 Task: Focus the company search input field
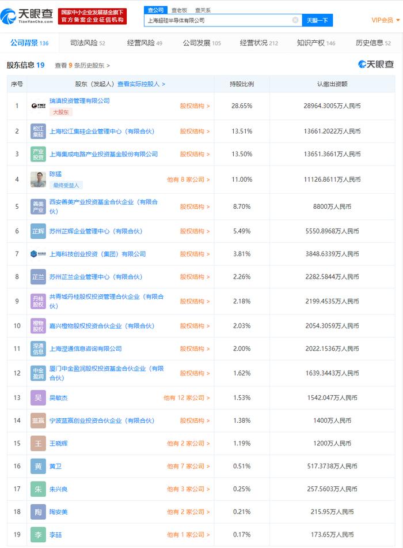223,20
